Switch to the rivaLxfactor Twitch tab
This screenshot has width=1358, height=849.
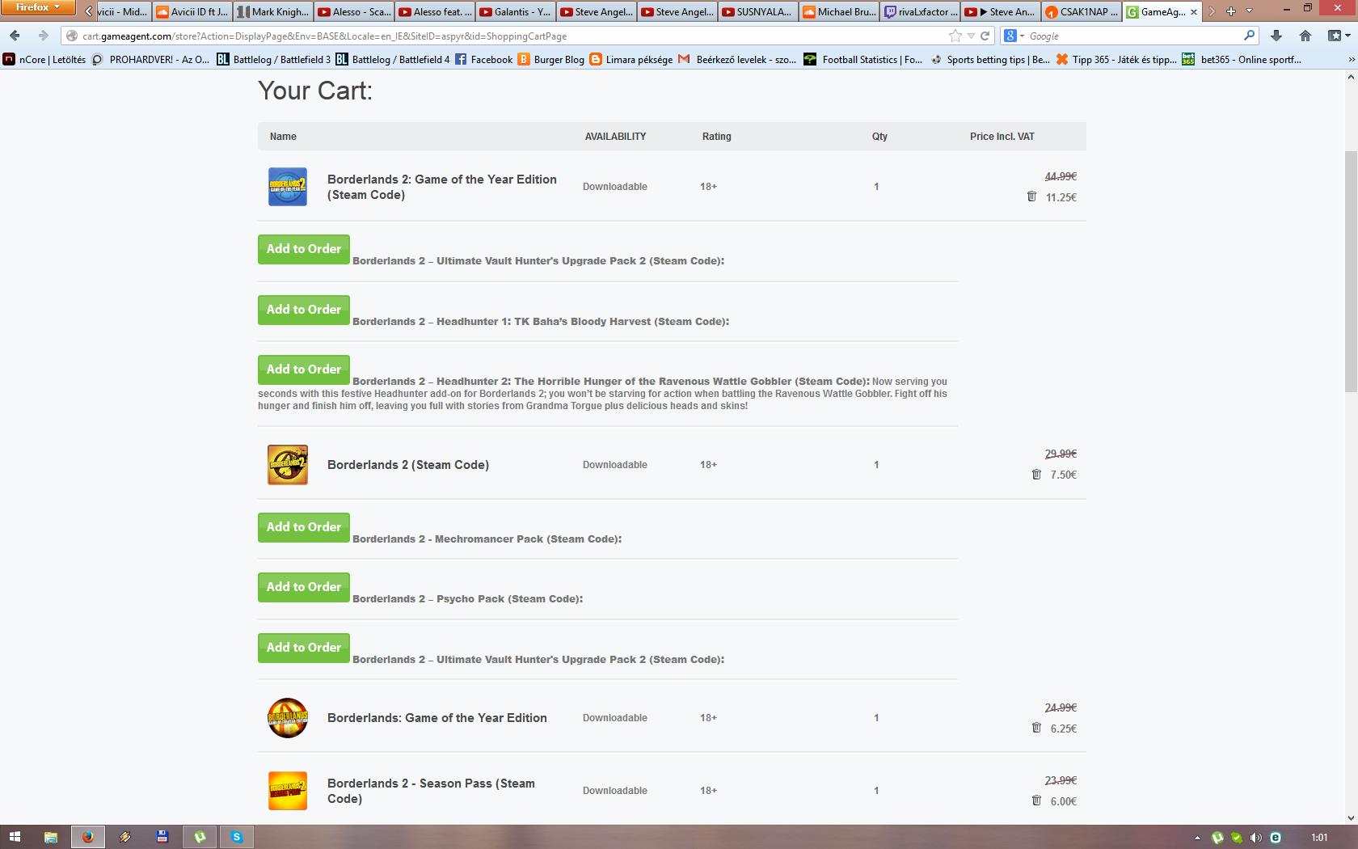click(919, 11)
